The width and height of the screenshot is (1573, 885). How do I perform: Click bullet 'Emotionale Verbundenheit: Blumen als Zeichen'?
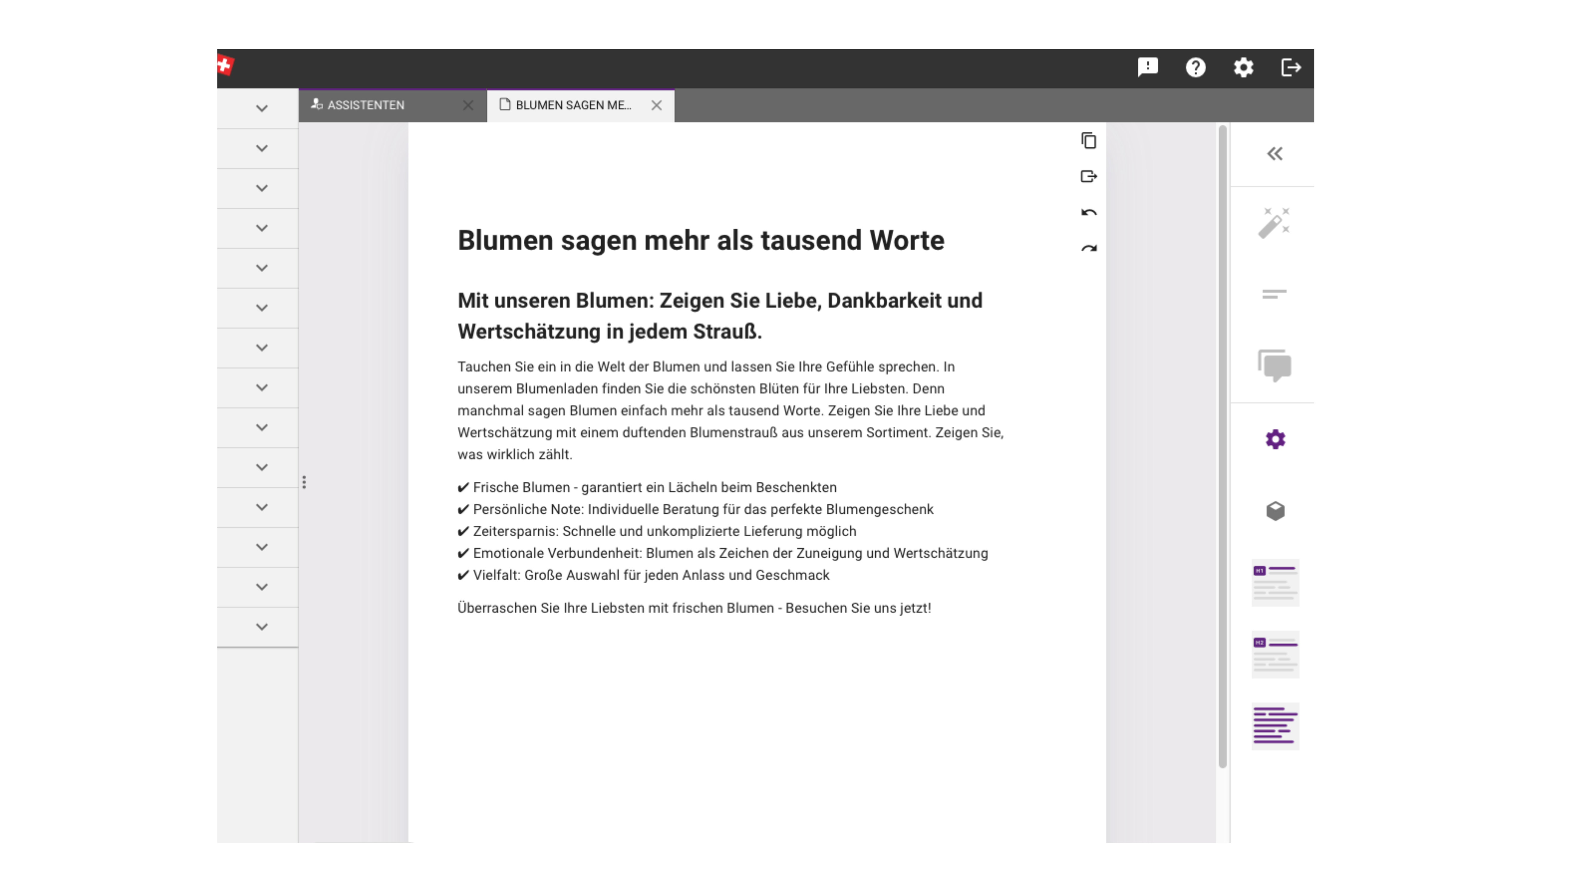tap(723, 553)
